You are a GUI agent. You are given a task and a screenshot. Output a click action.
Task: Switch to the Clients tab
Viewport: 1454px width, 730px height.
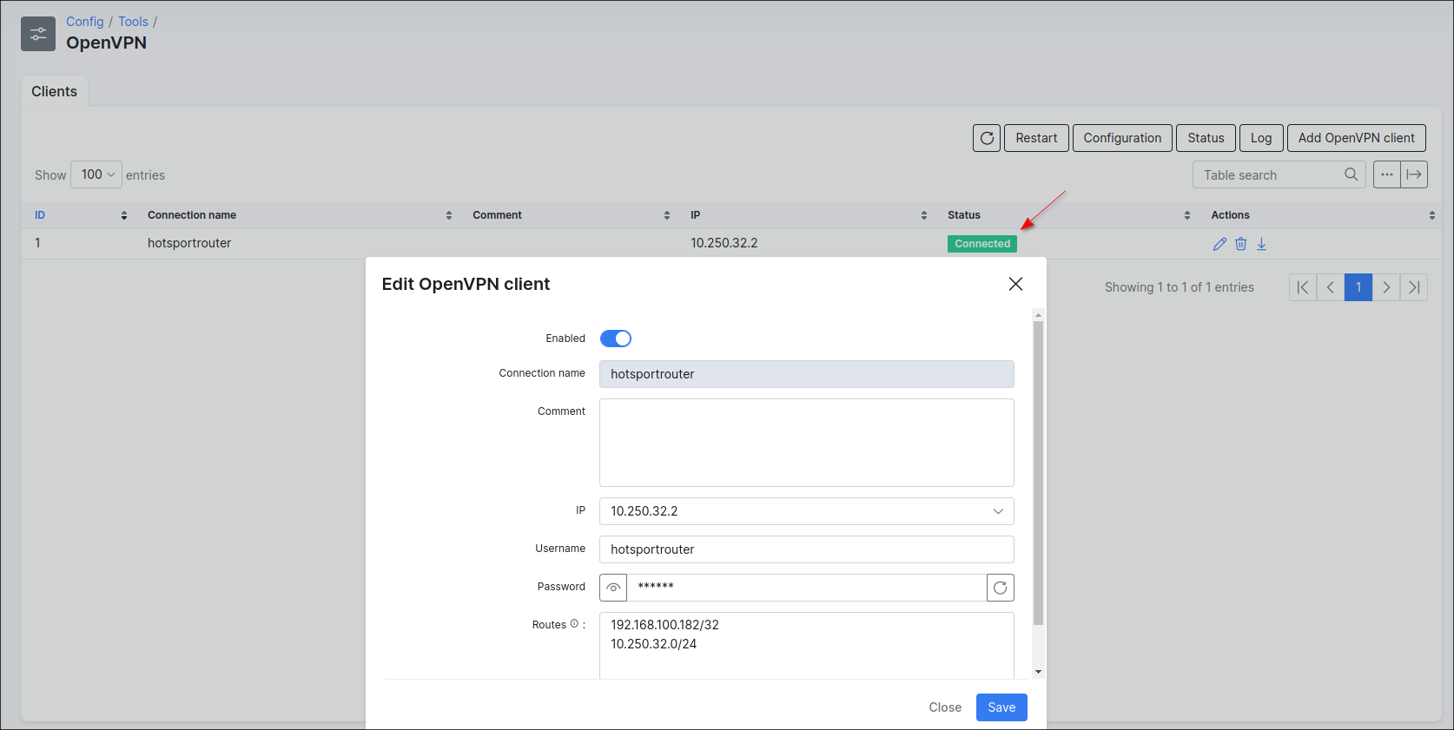coord(54,91)
